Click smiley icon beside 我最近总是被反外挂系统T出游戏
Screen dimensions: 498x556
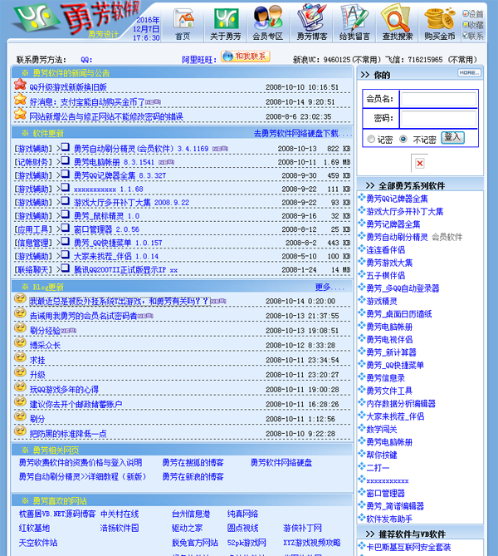click(x=20, y=298)
